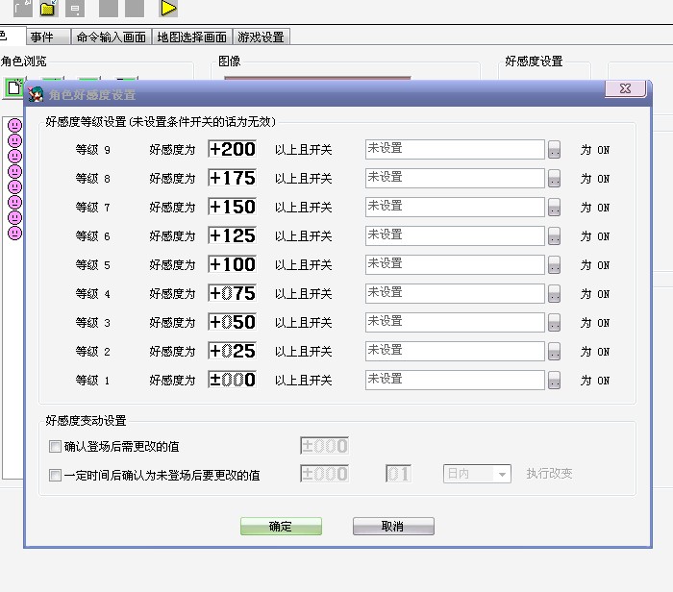
Task: Click the +025 affection value for level 2
Action: [x=233, y=351]
